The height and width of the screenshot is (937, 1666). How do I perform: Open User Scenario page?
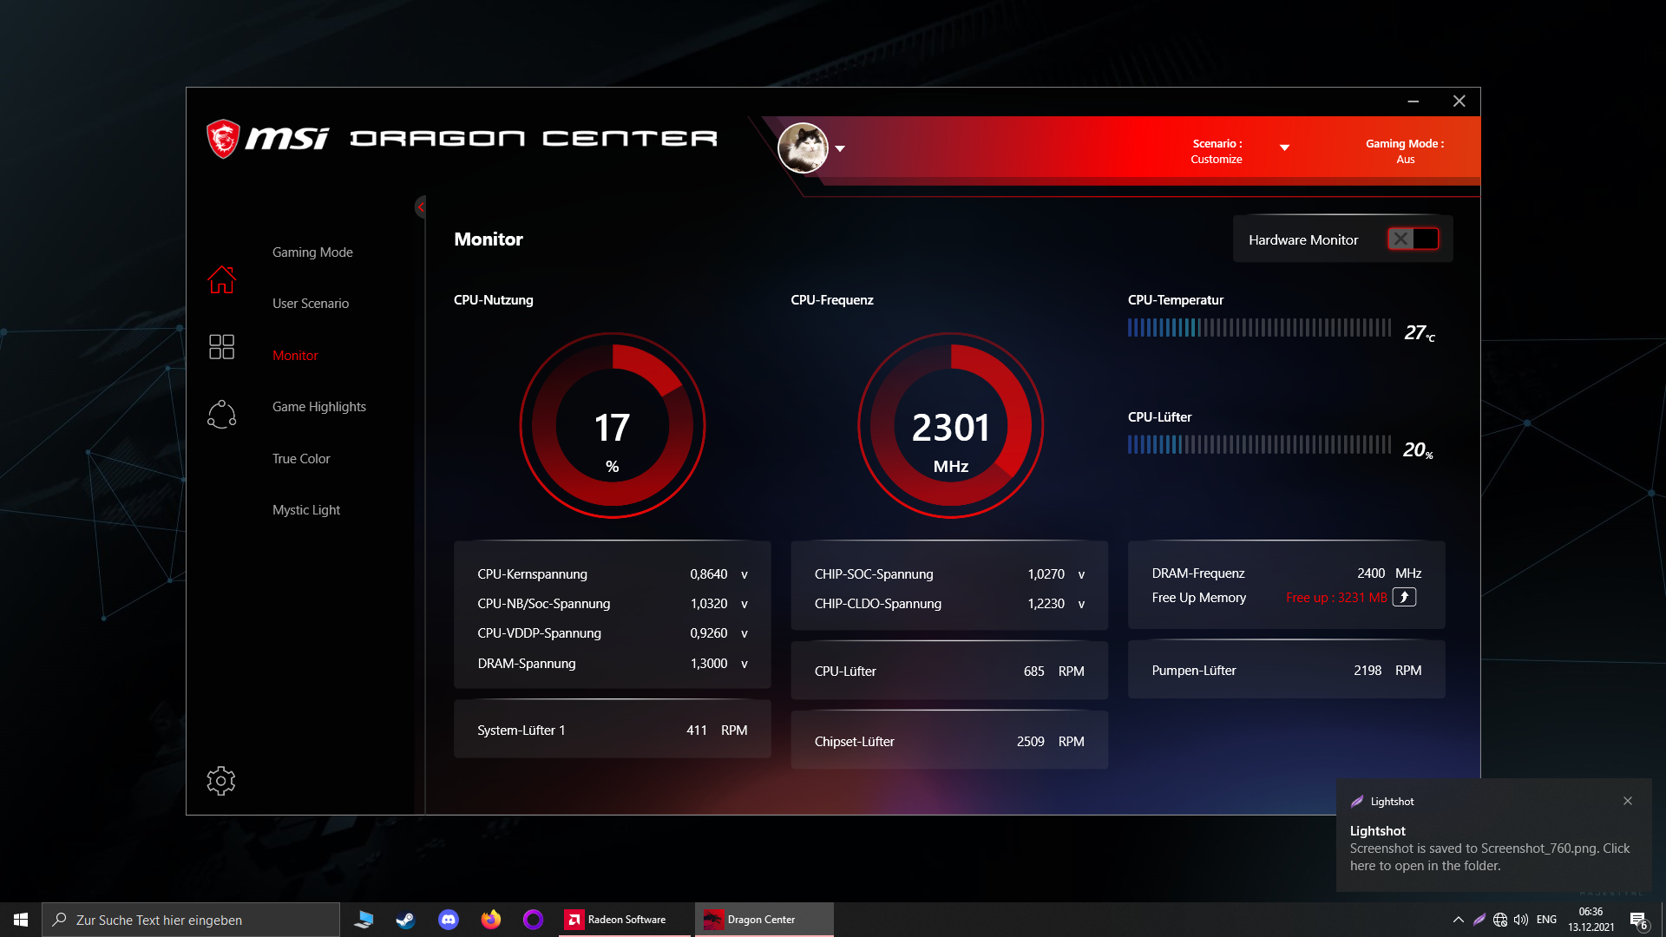(x=310, y=304)
